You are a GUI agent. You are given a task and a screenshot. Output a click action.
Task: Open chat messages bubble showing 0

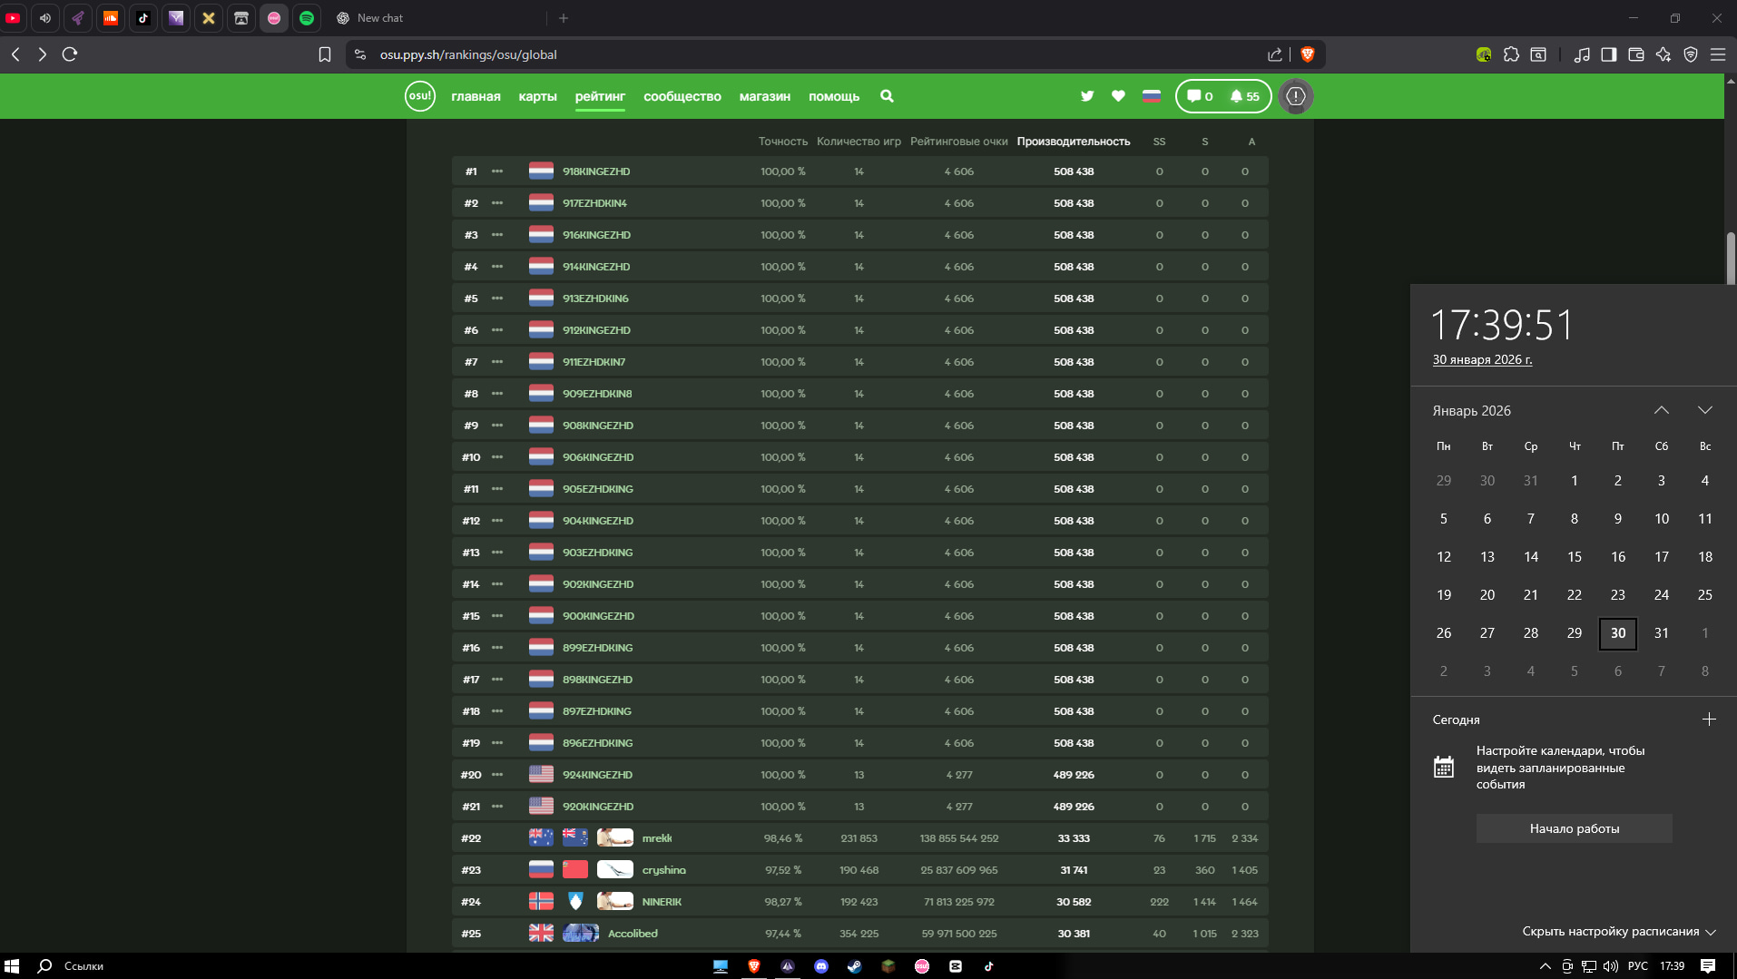pyautogui.click(x=1200, y=96)
